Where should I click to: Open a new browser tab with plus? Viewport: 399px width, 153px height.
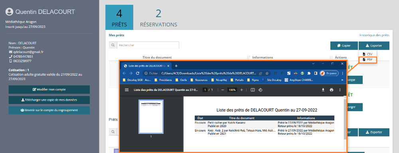click(x=176, y=66)
